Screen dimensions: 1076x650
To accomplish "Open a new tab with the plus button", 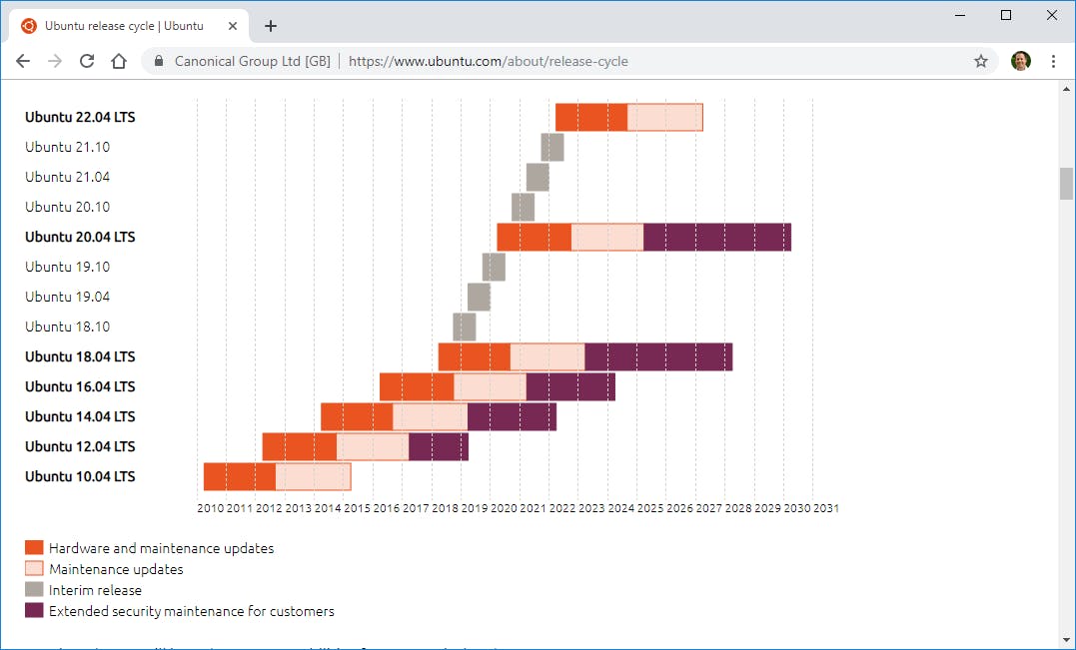I will (270, 26).
